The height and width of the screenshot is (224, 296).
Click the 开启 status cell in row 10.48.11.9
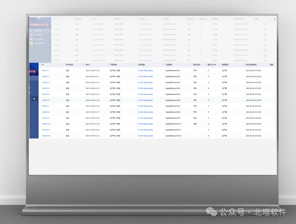tap(195, 118)
